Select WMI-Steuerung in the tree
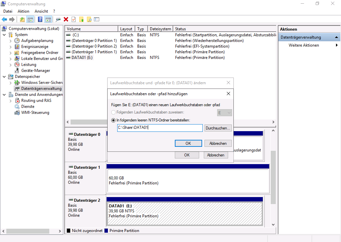This screenshot has height=242, width=341. click(35, 113)
